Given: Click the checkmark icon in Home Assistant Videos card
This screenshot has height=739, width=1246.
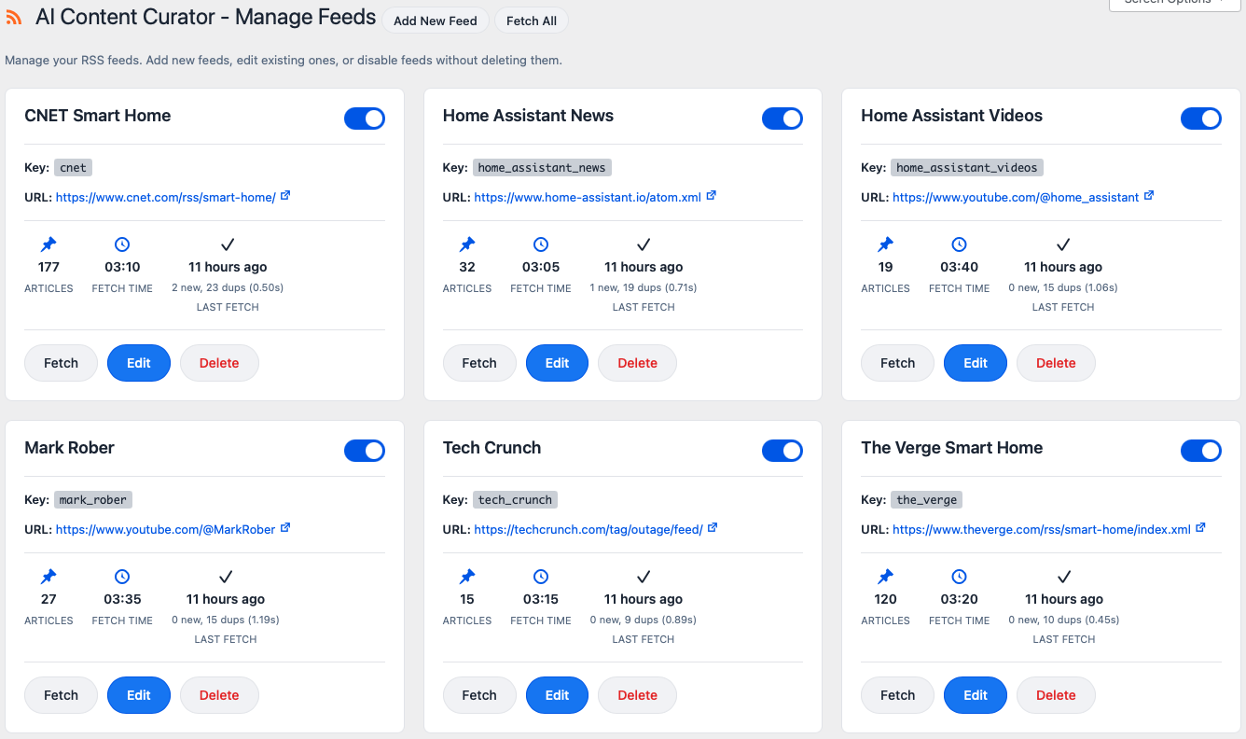Looking at the screenshot, I should (x=1063, y=244).
